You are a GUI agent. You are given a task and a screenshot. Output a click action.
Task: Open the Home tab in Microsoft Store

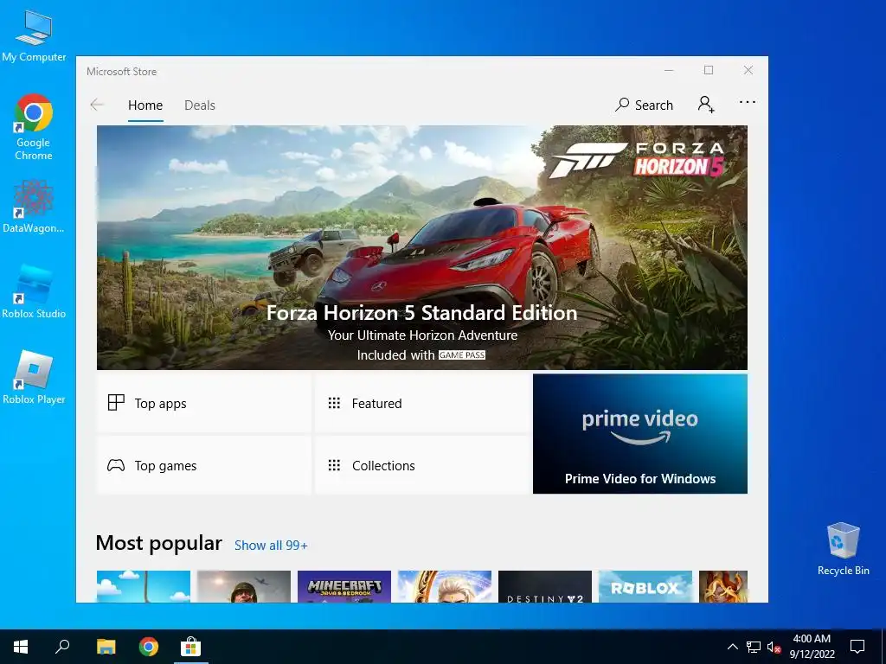point(145,105)
